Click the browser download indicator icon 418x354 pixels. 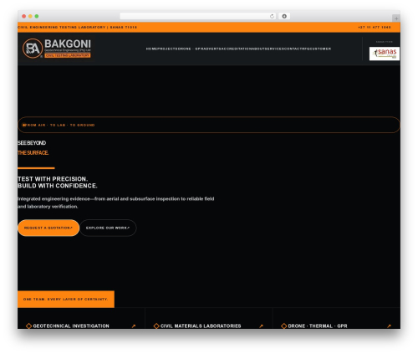(284, 16)
